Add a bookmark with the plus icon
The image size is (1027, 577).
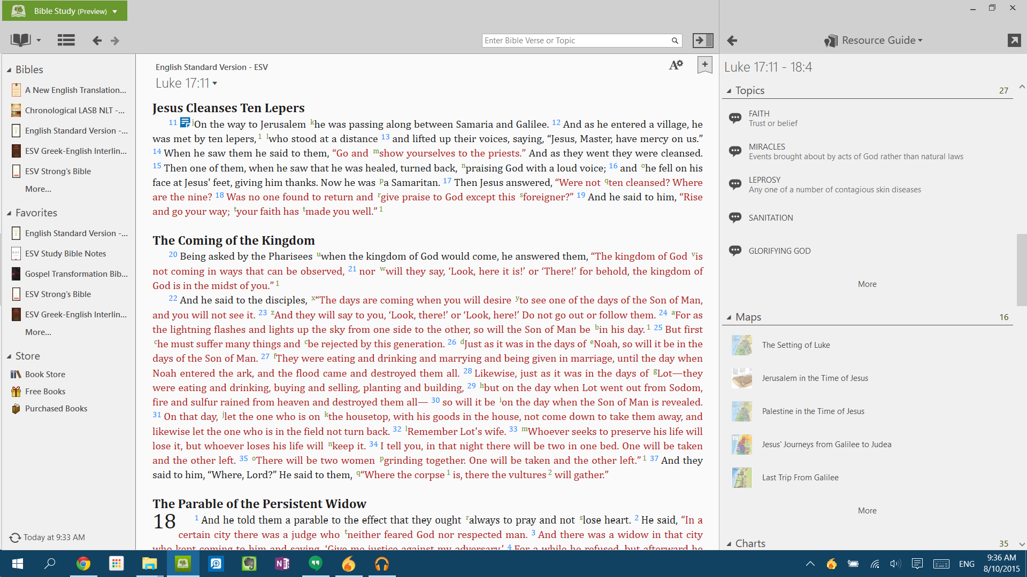point(705,65)
